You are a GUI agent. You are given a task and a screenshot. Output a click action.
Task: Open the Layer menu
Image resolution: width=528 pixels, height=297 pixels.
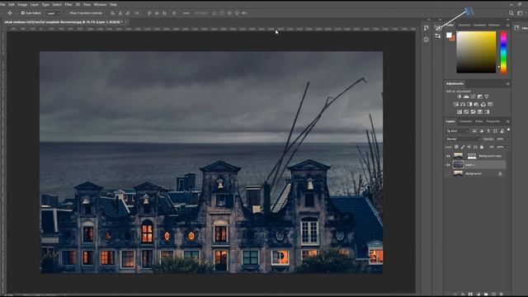35,5
